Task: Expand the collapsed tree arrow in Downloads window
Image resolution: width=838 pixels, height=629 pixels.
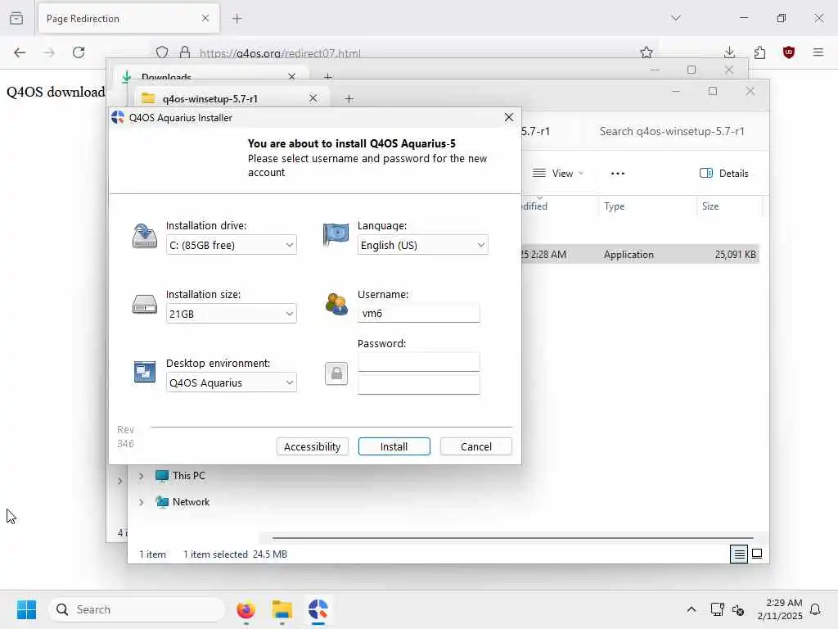Action: pyautogui.click(x=119, y=481)
